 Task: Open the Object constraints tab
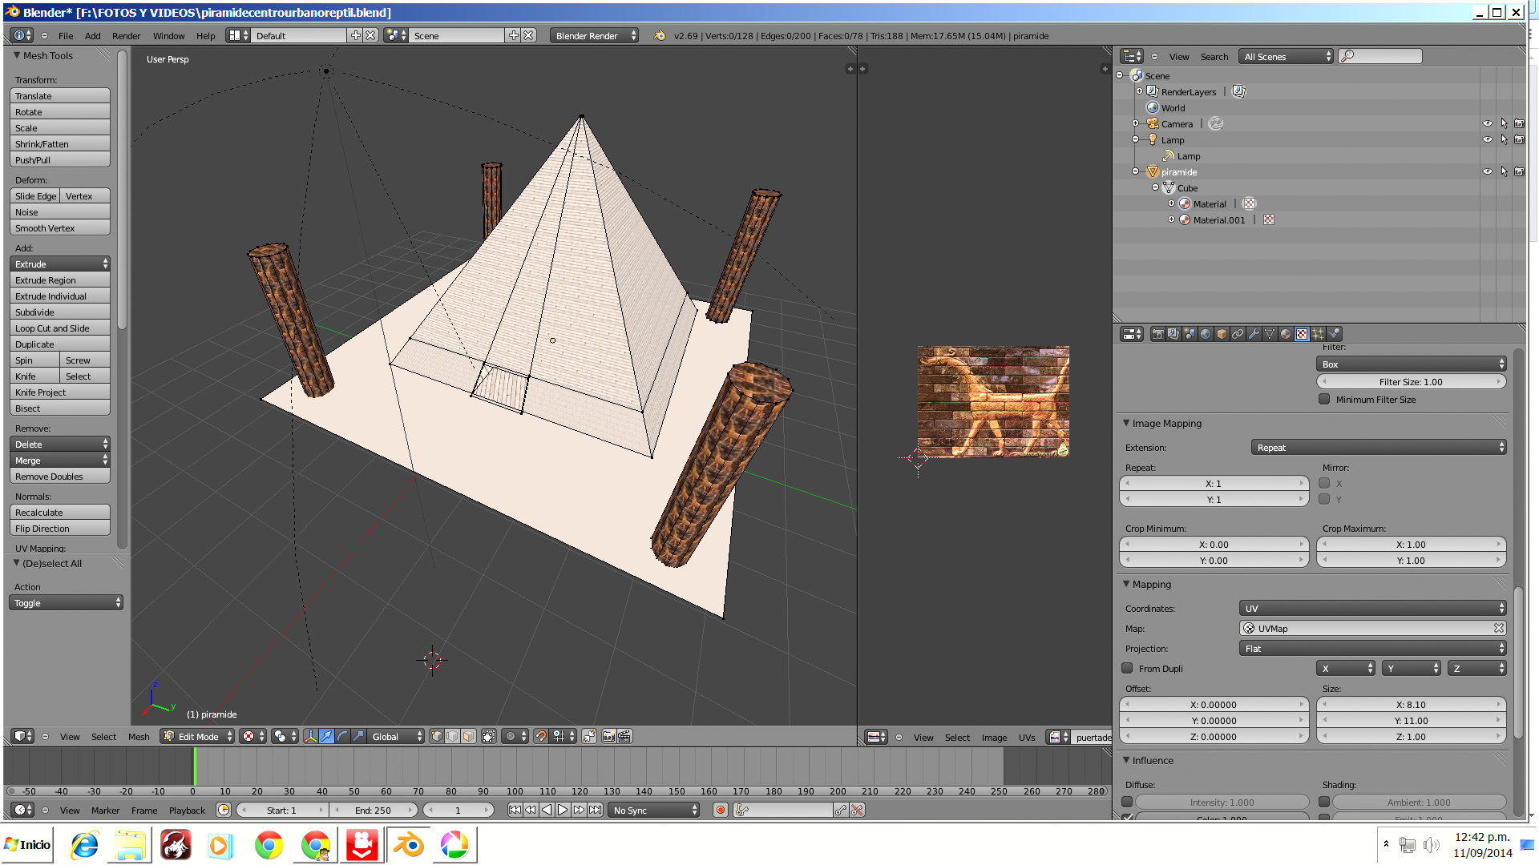1238,334
